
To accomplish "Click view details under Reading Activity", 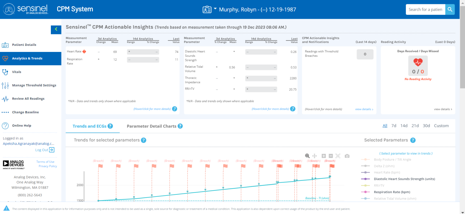I will point(443,109).
